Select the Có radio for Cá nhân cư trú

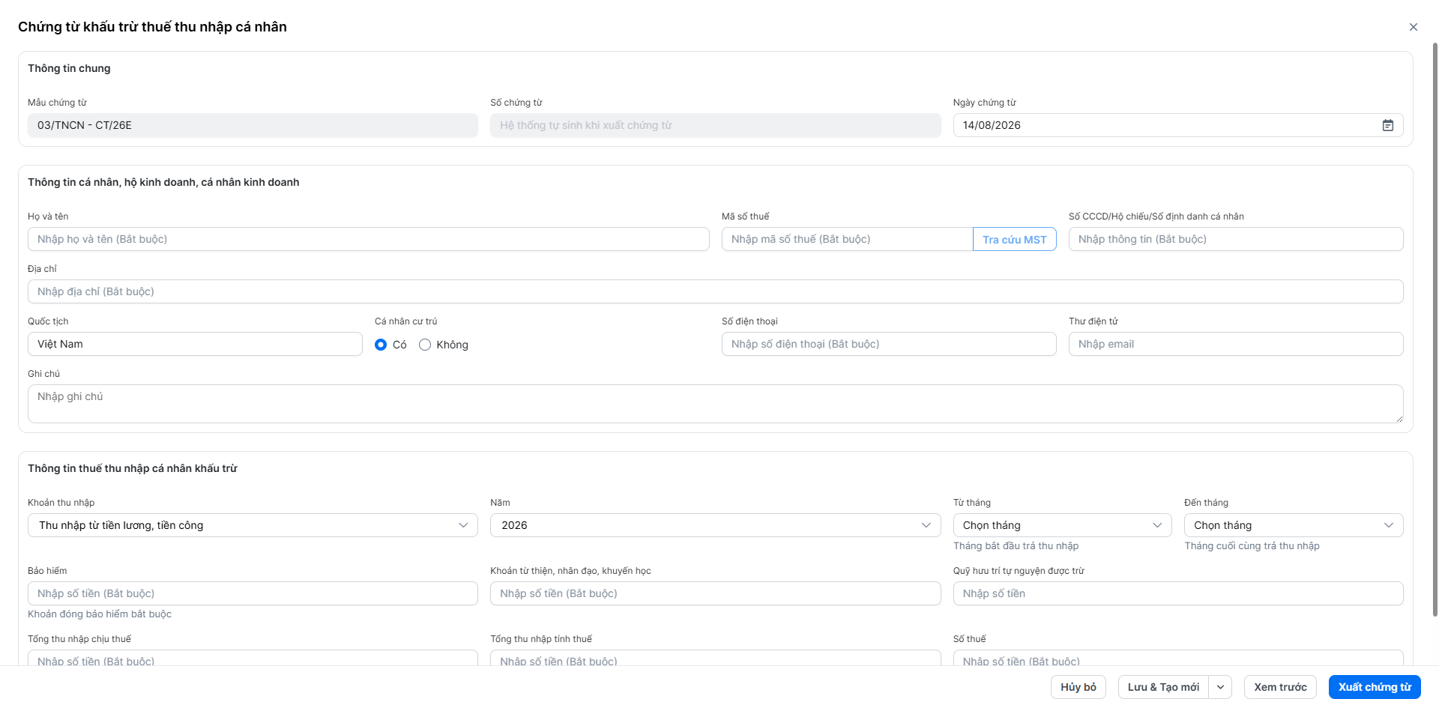coord(381,345)
